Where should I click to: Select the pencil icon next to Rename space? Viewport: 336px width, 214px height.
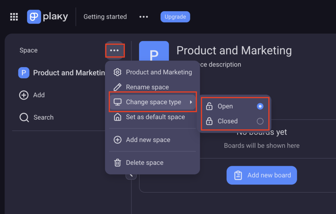pyautogui.click(x=117, y=87)
